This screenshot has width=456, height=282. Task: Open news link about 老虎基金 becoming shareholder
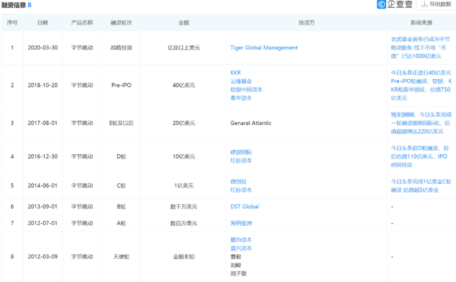pyautogui.click(x=420, y=48)
